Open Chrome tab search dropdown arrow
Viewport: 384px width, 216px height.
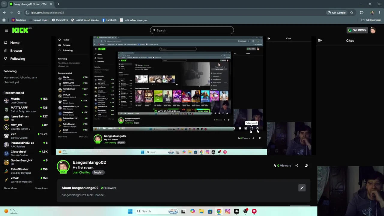pyautogui.click(x=4, y=4)
